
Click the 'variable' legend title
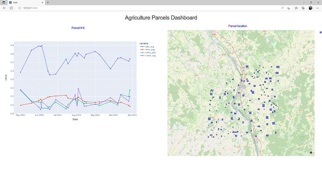click(144, 43)
